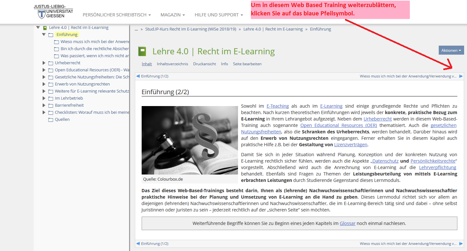Switch to the Druckansicht tab
This screenshot has height=251, width=467.
(x=204, y=64)
